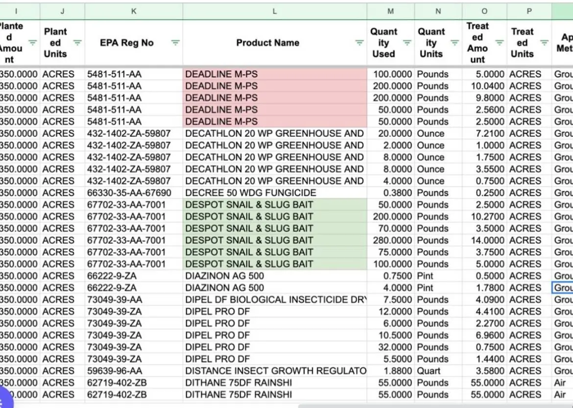
Task: Select treated amount "7.2100" for DECATHLON
Action: [x=484, y=133]
